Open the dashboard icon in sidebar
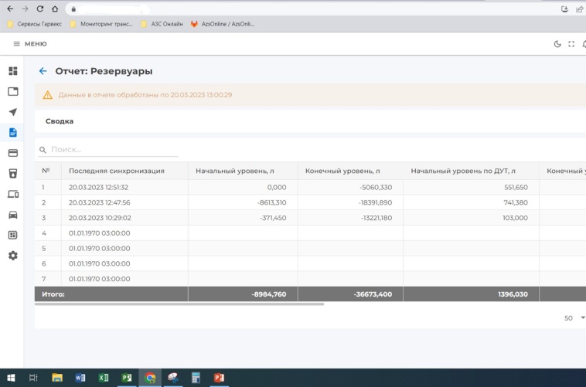 click(x=12, y=71)
